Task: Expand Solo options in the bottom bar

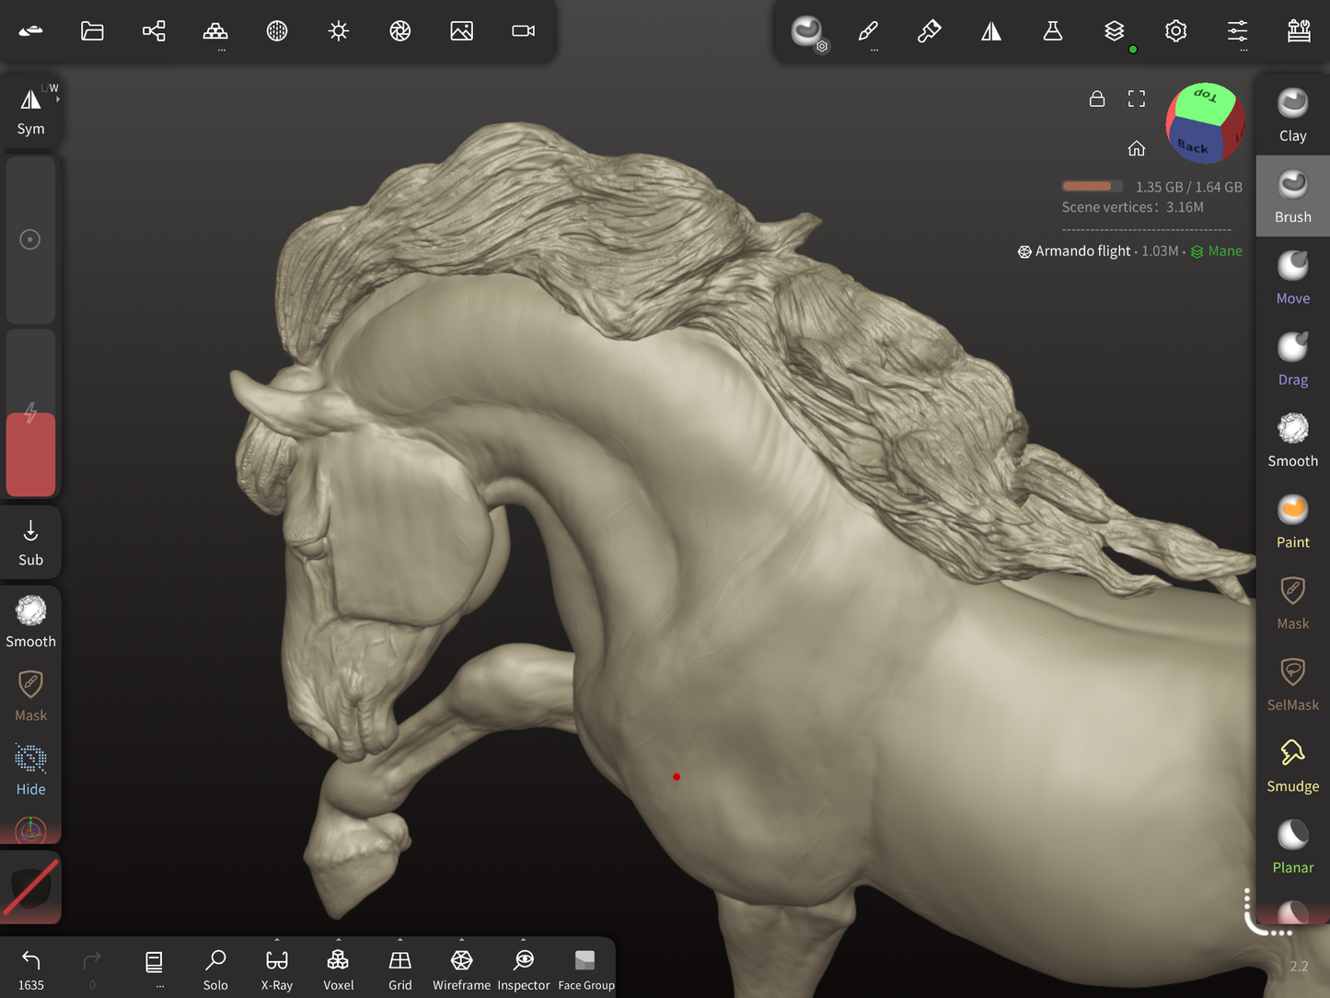Action: coord(215,969)
